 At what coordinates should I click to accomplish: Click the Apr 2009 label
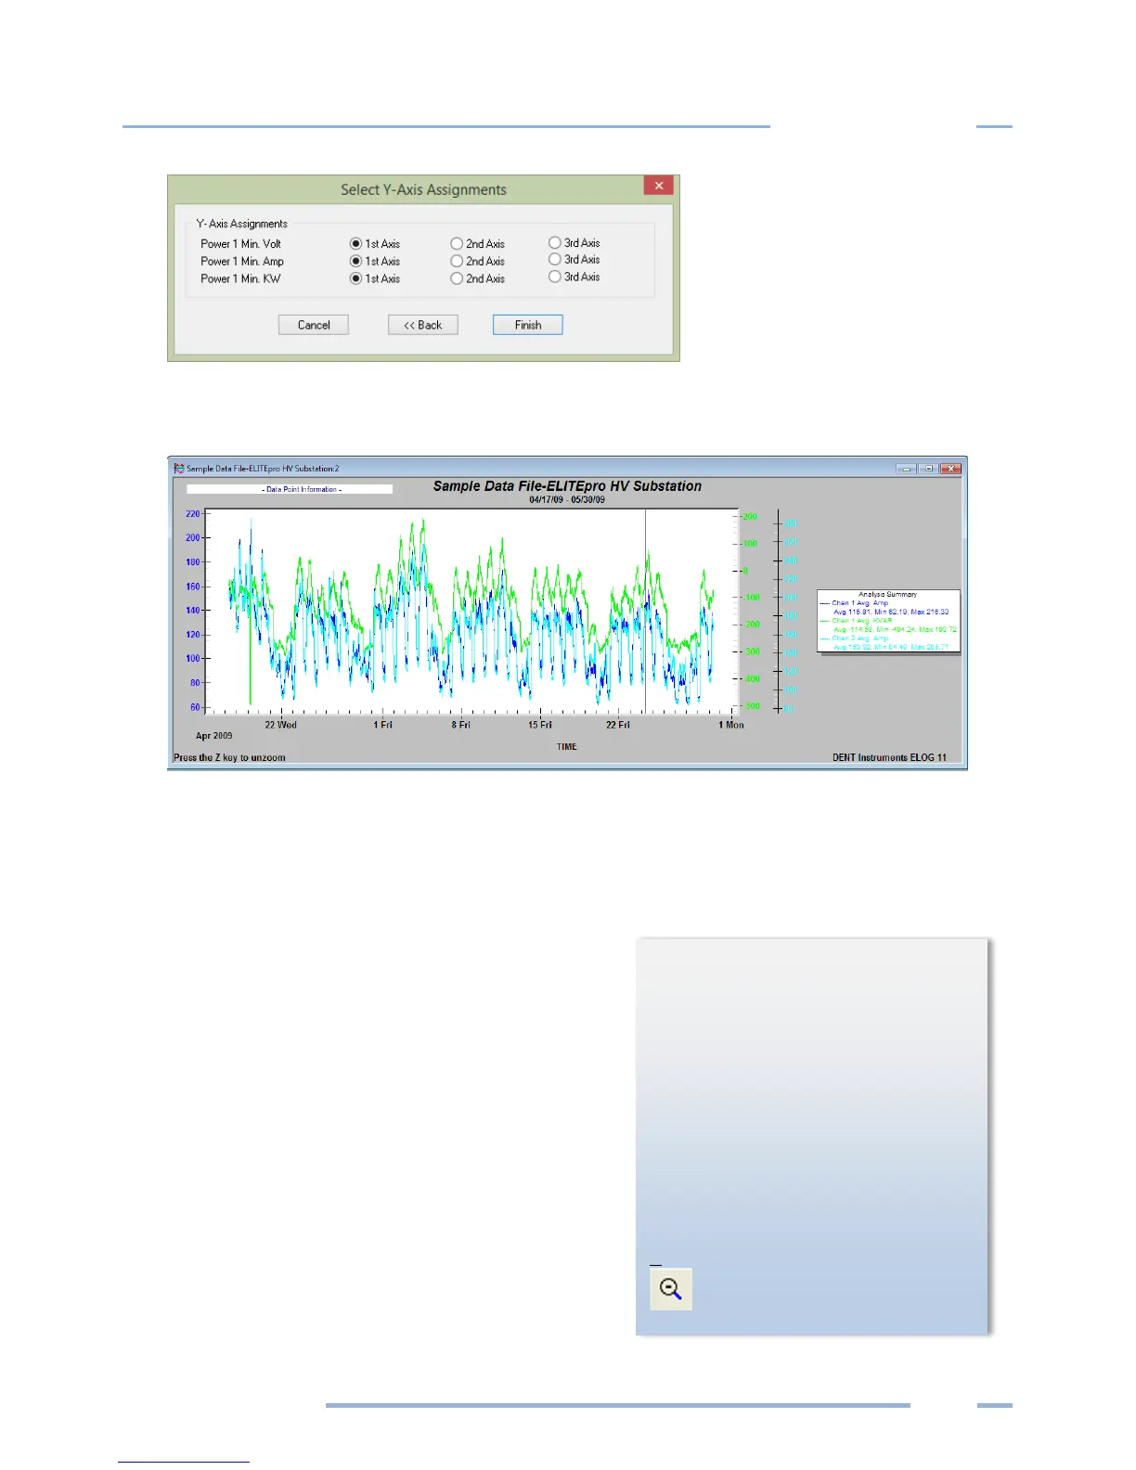pyautogui.click(x=214, y=736)
